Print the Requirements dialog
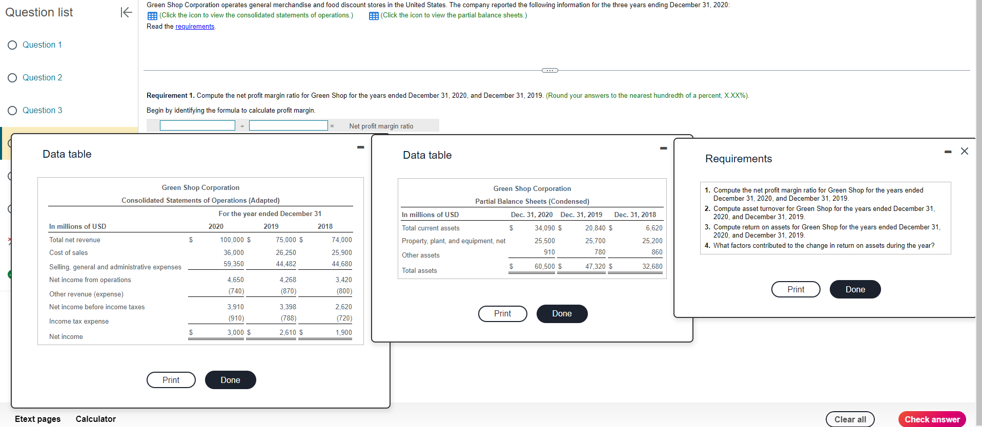 click(x=796, y=289)
